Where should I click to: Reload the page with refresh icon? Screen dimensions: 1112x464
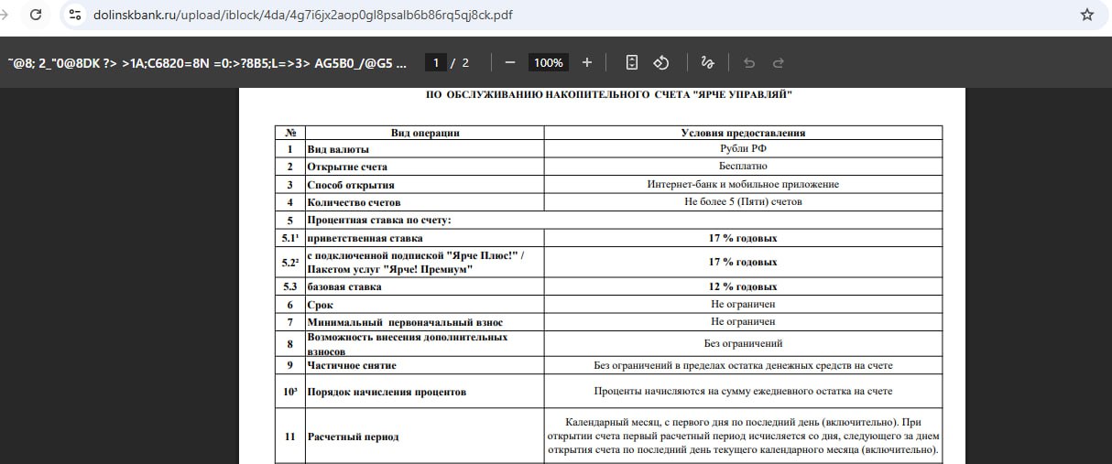36,15
